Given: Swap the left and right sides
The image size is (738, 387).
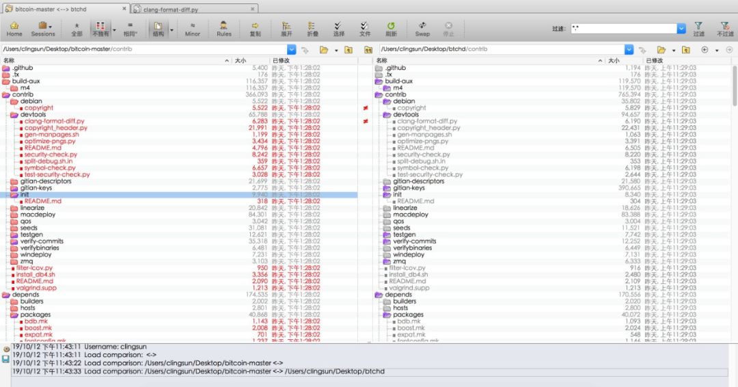Looking at the screenshot, I should [422, 29].
